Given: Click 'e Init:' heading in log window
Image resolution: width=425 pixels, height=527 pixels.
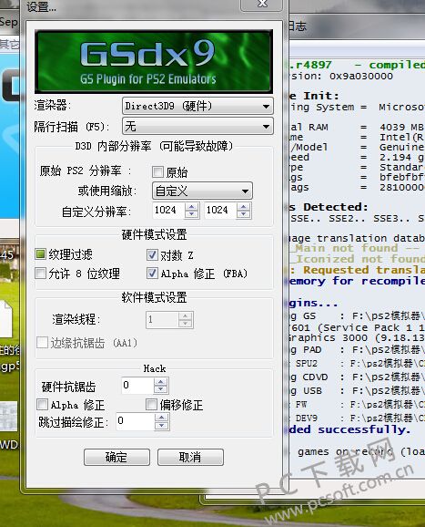Looking at the screenshot, I should (314, 96).
